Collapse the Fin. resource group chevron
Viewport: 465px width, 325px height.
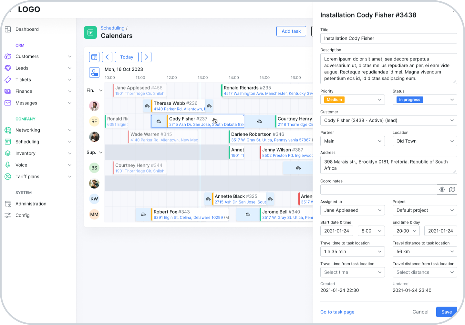tap(101, 90)
